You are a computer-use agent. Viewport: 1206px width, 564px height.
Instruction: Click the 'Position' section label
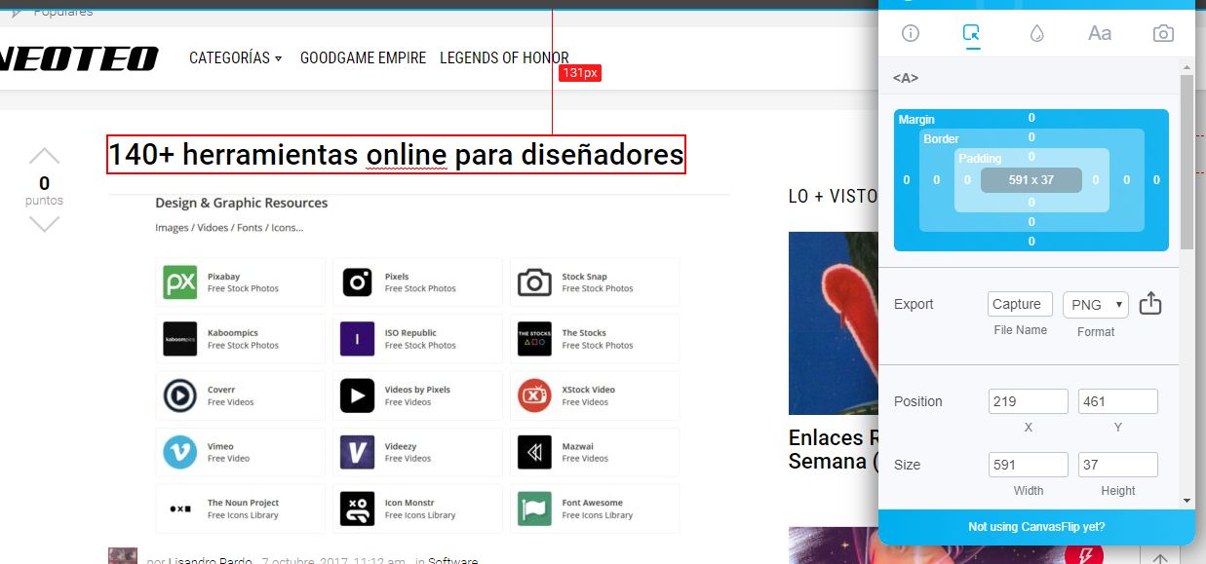(918, 401)
